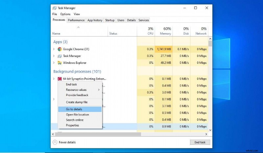Image resolution: width=263 pixels, height=153 pixels.
Task: Open the Options menu
Action: 65,14
